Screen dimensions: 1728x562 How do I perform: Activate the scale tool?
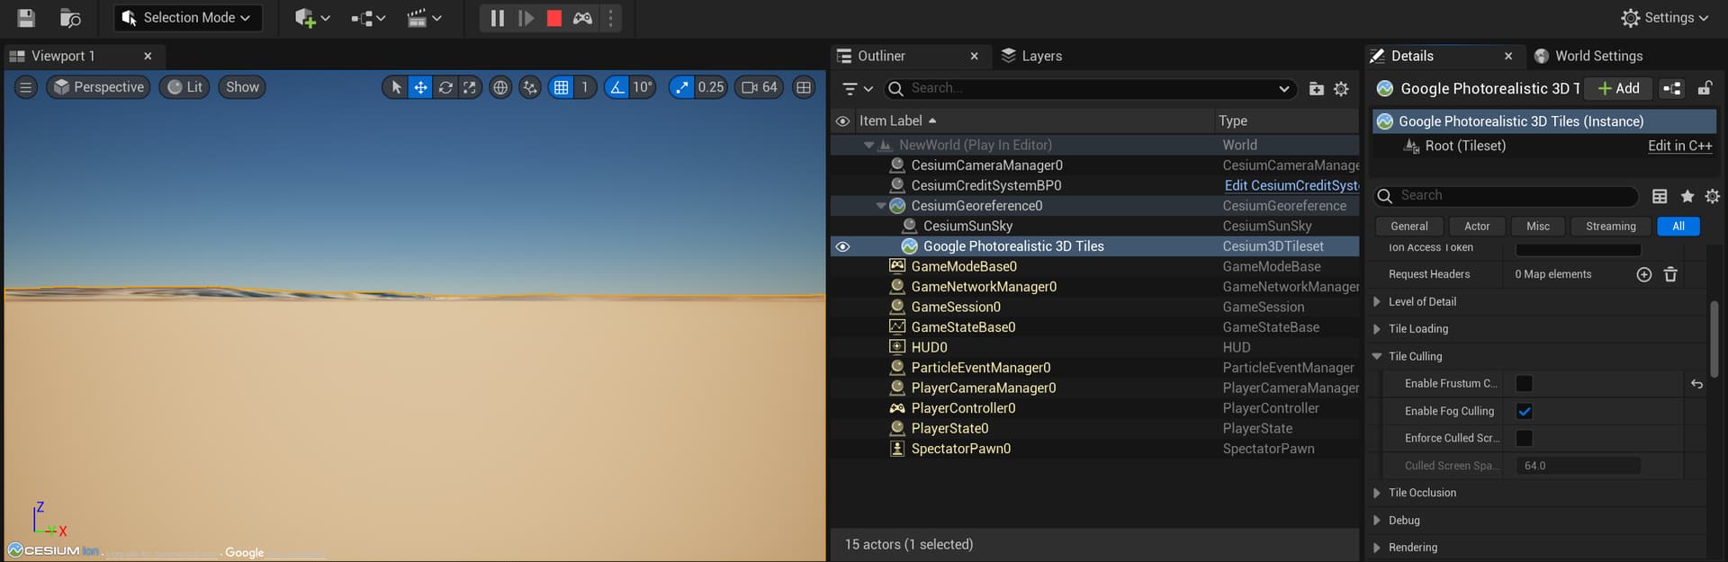tap(470, 87)
